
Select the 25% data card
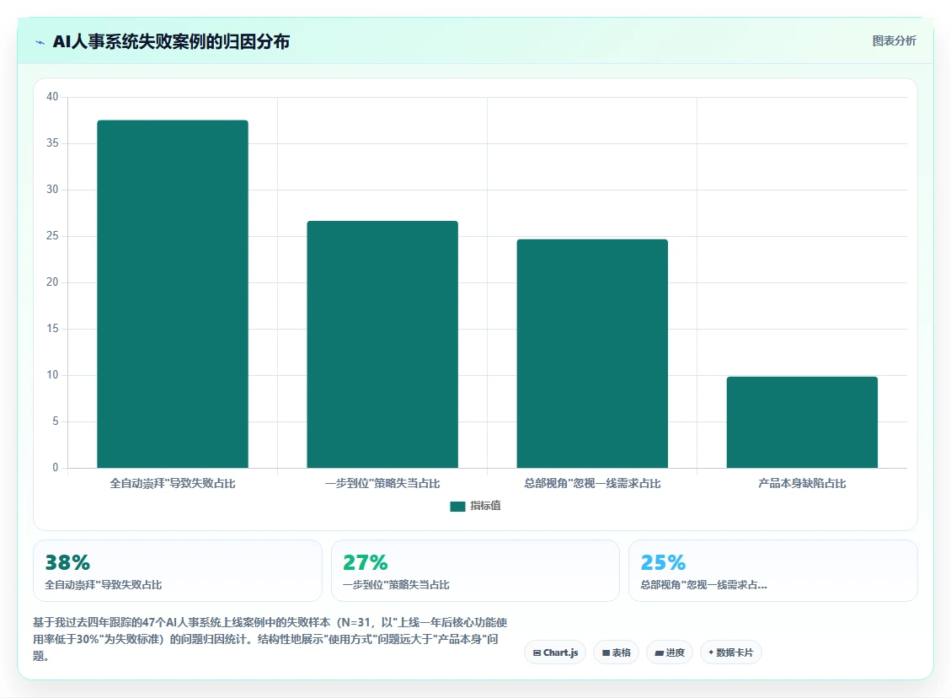[x=772, y=571]
